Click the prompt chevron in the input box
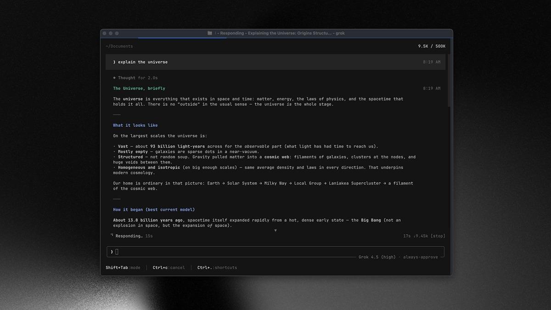Image resolution: width=551 pixels, height=310 pixels. click(x=112, y=252)
